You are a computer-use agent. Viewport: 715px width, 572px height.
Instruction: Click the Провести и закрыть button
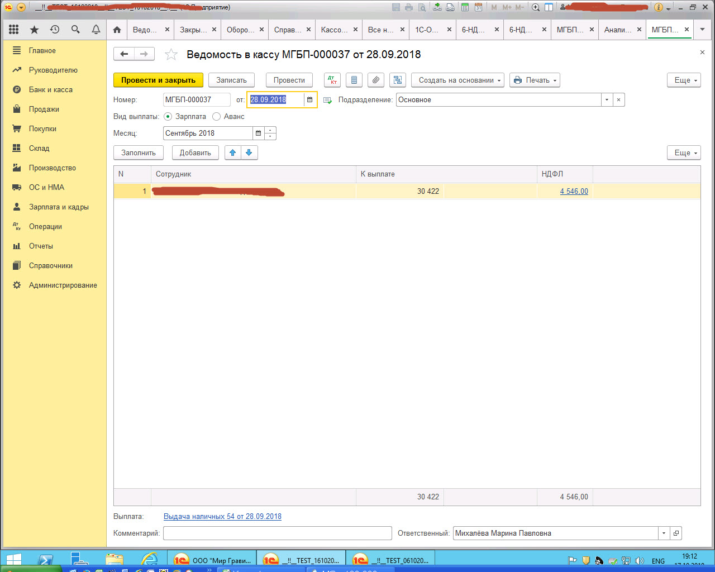pyautogui.click(x=158, y=80)
